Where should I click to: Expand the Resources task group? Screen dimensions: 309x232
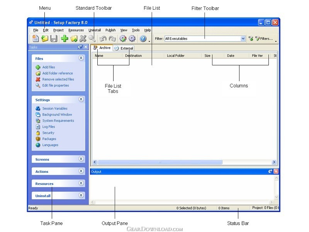click(81, 183)
